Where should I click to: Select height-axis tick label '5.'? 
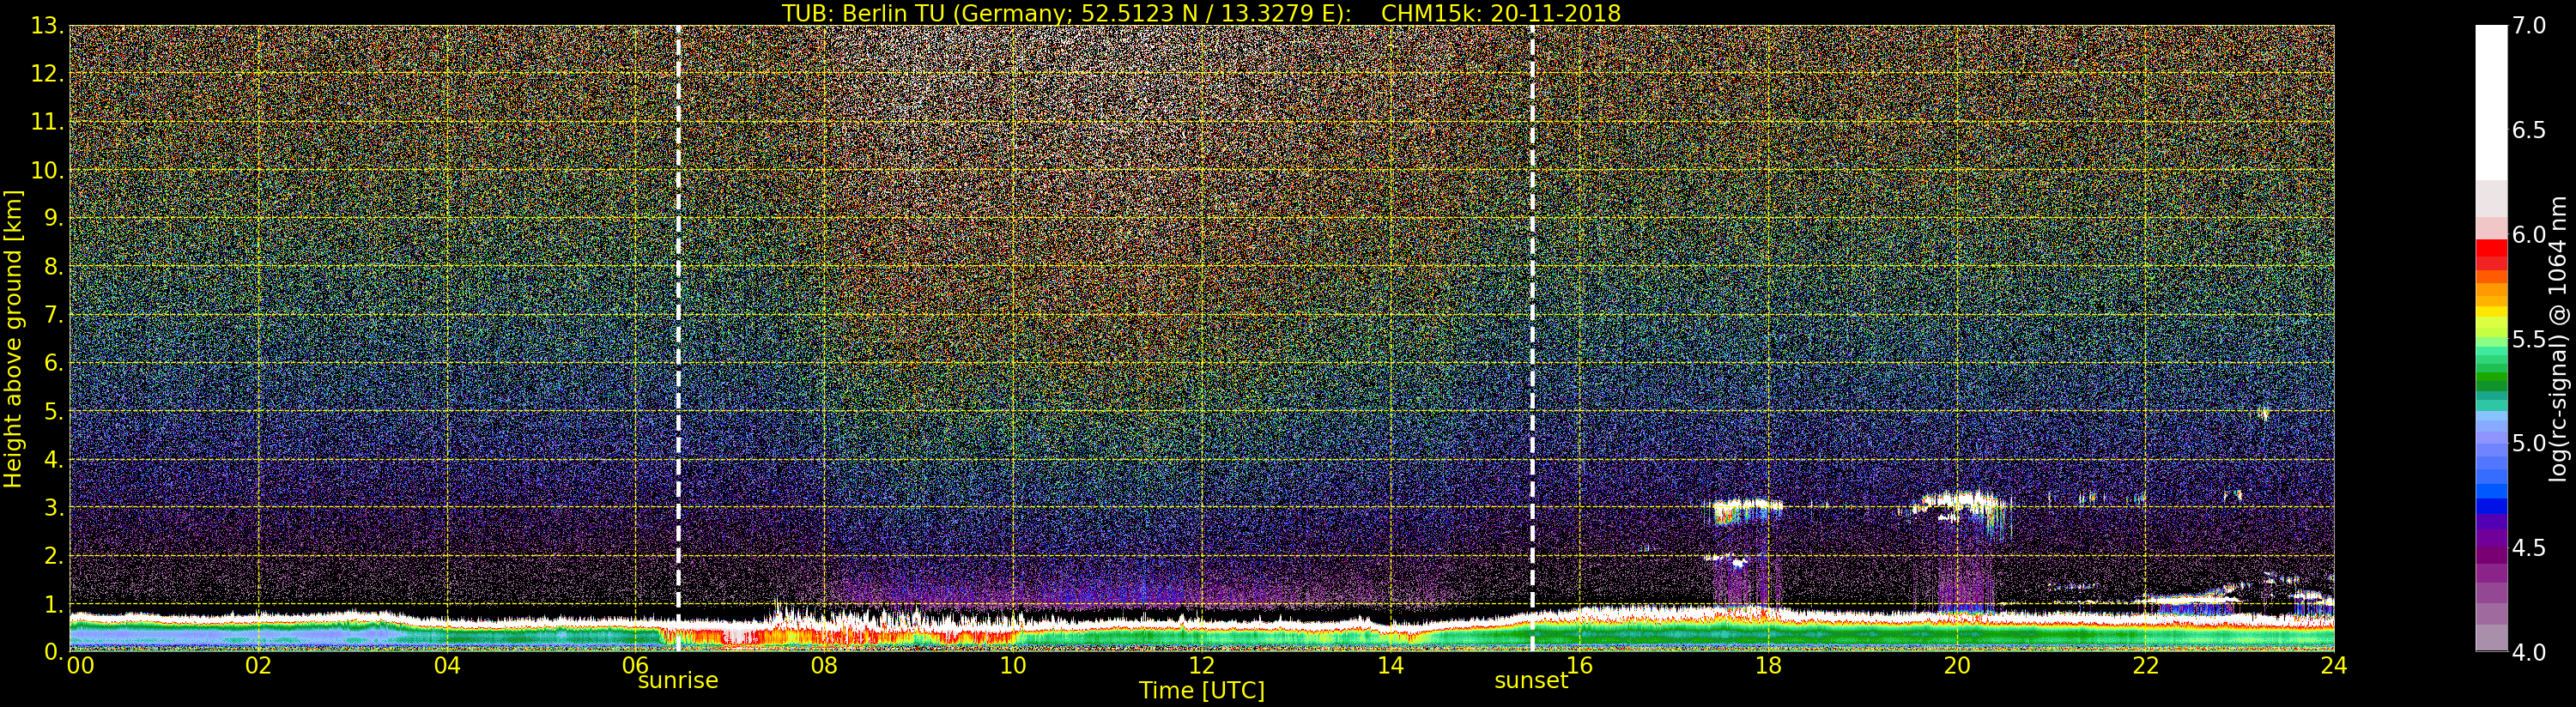tap(54, 411)
